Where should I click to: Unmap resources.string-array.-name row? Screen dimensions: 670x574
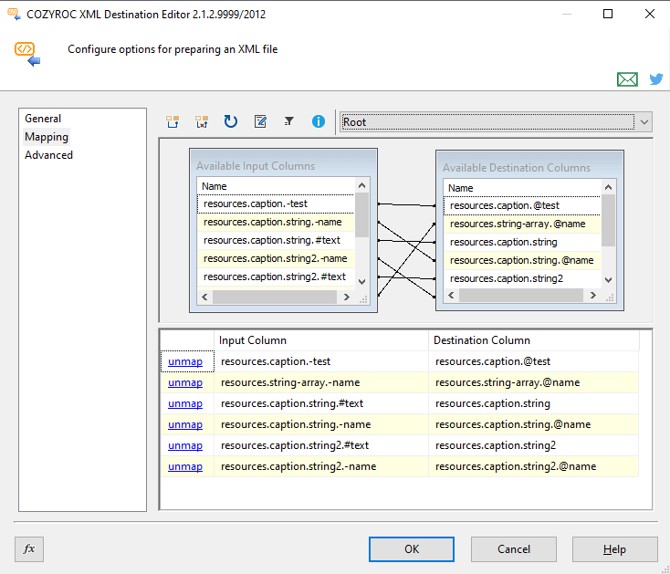point(185,382)
